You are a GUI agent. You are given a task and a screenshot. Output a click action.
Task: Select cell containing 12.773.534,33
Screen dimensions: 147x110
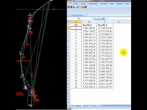coord(105,56)
